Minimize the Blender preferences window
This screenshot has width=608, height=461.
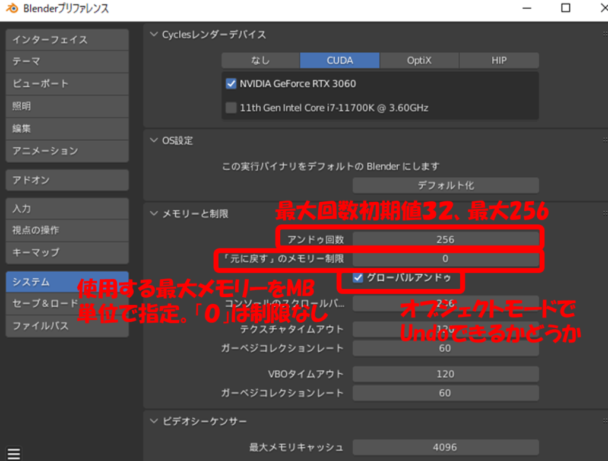(527, 8)
